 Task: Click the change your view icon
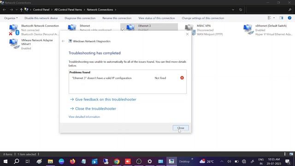click(x=269, y=18)
